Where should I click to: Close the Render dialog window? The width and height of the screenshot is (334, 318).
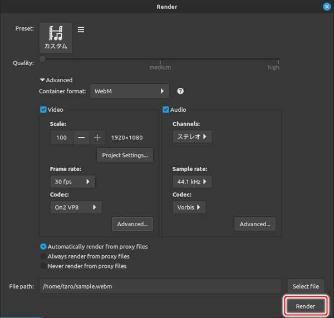pyautogui.click(x=327, y=7)
